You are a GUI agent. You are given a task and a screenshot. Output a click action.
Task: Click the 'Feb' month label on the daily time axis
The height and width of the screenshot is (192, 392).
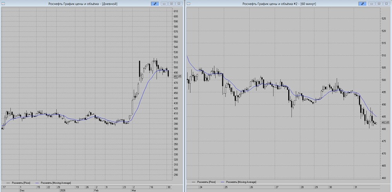coord(97,190)
